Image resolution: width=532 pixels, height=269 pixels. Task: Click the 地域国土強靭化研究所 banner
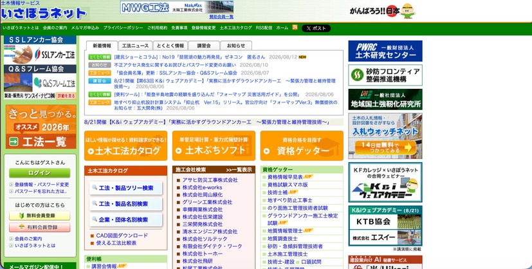(x=385, y=99)
